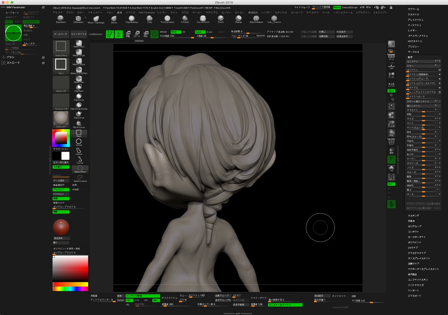Pick the SliceCurve brush
448x315 pixels.
tap(79, 125)
